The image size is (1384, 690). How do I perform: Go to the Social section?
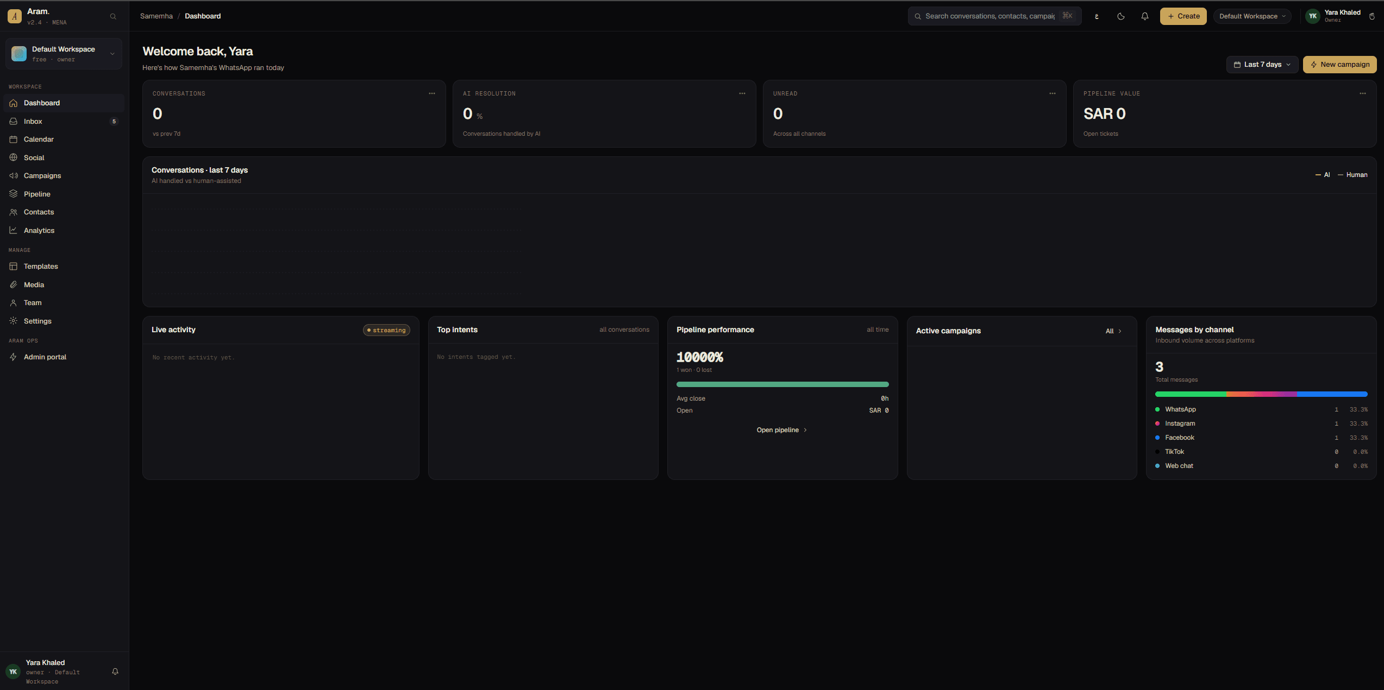click(x=64, y=157)
